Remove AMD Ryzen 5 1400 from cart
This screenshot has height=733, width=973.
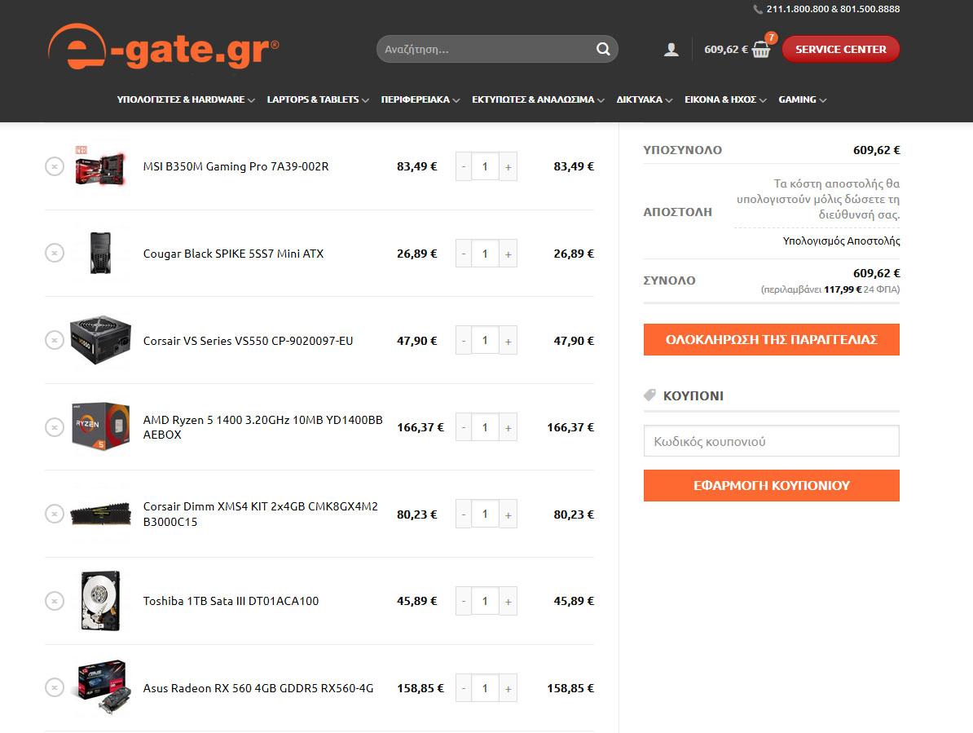(x=55, y=427)
